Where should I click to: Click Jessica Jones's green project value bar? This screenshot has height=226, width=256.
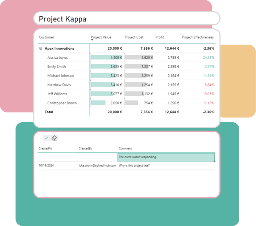(101, 57)
